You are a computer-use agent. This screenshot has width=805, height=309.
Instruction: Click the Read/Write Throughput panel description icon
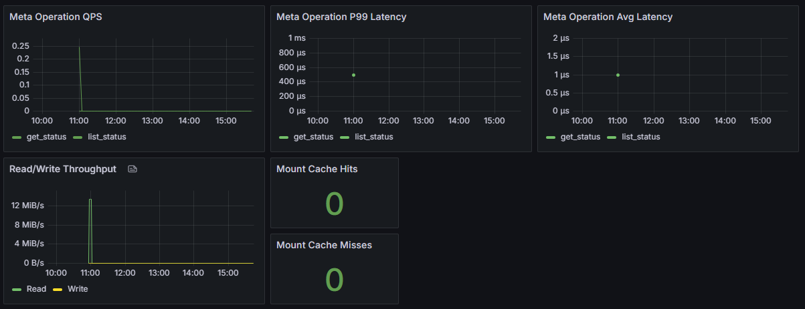pyautogui.click(x=132, y=170)
